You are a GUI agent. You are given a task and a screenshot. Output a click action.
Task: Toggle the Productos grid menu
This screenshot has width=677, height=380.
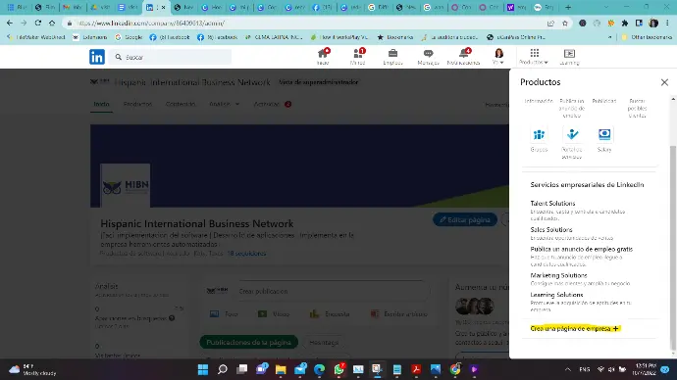(x=534, y=57)
